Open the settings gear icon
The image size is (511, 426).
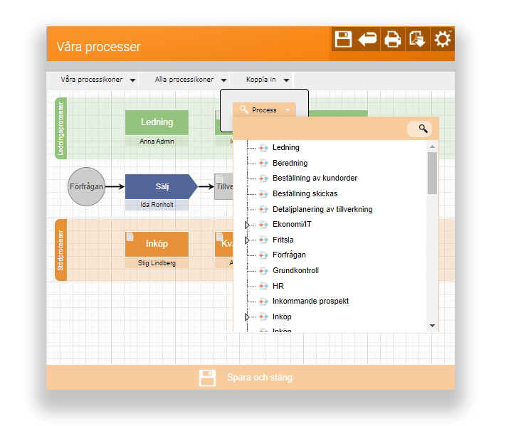442,39
